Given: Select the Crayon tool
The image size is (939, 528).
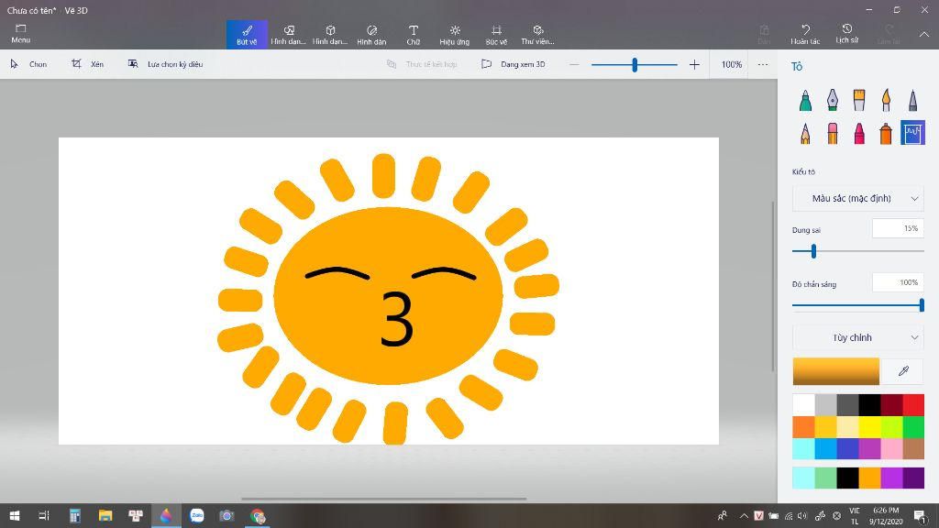Looking at the screenshot, I should 858,133.
